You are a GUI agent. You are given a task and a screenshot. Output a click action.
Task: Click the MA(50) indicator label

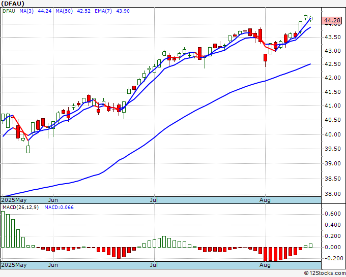[x=64, y=11]
